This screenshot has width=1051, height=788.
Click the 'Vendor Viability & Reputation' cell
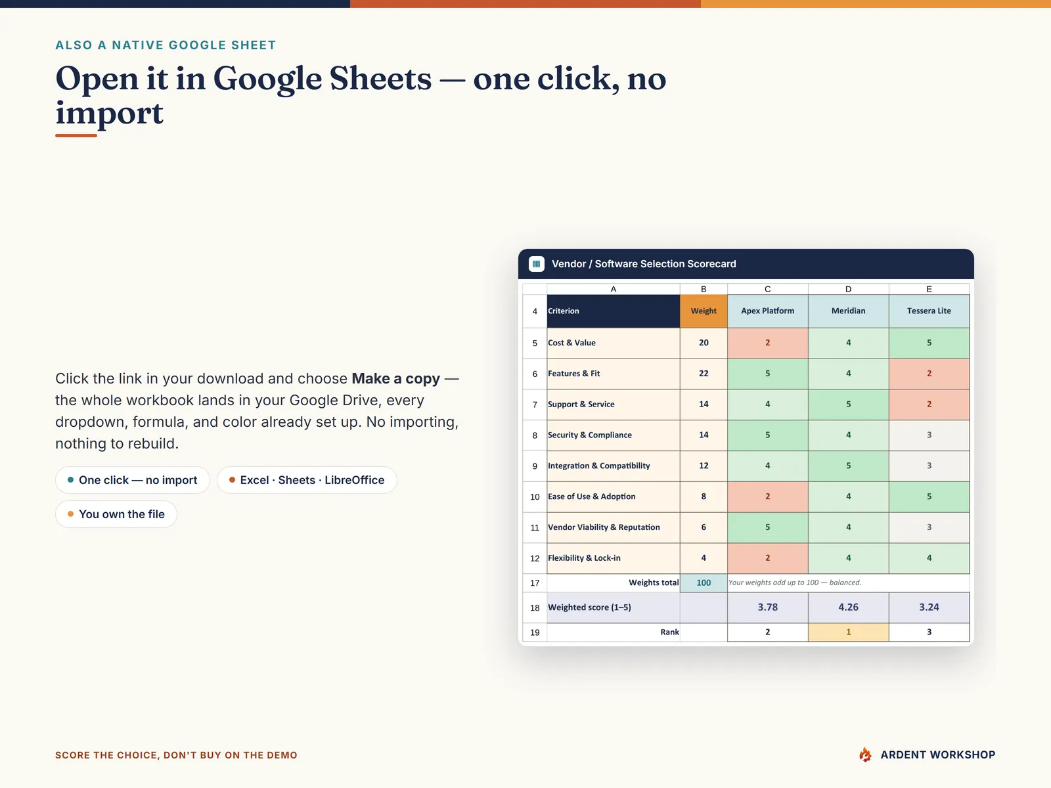[614, 527]
